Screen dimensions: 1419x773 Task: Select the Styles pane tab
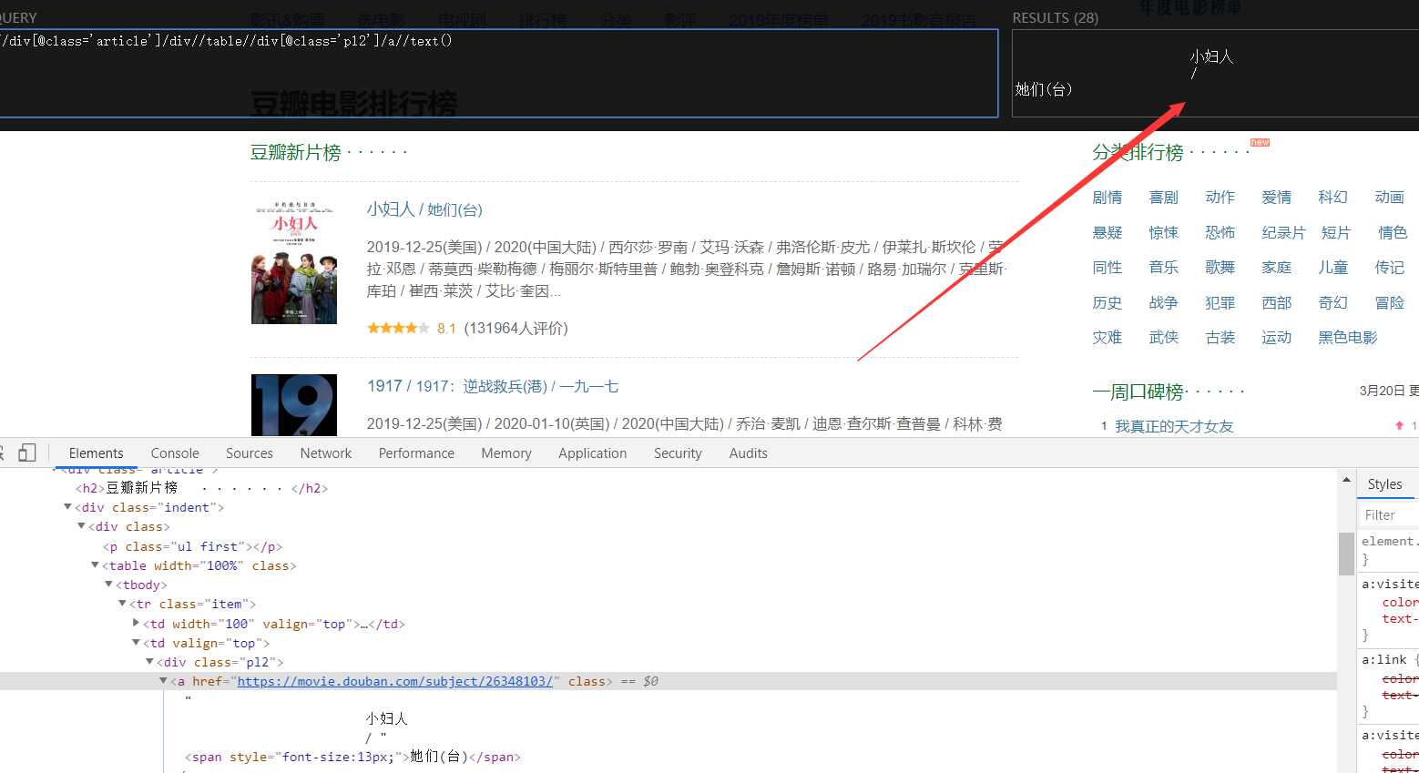pos(1384,484)
